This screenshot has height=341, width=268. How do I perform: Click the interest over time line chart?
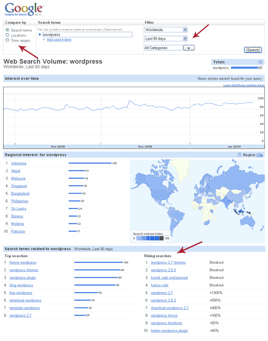point(134,118)
